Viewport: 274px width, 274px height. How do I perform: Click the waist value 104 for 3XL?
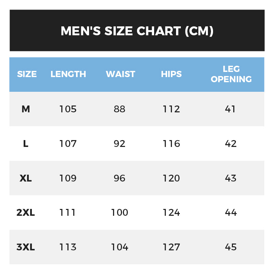pyautogui.click(x=120, y=247)
